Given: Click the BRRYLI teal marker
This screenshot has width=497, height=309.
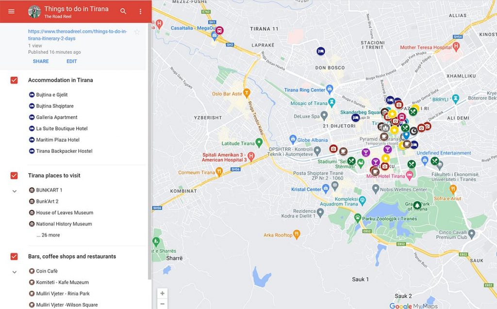Looking at the screenshot, I should click(x=455, y=98).
